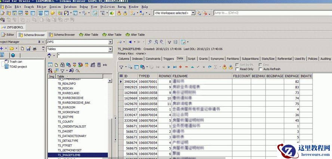Click the Commit icon in main toolbar
Viewport: 332px width, 159px height.
pos(119,13)
